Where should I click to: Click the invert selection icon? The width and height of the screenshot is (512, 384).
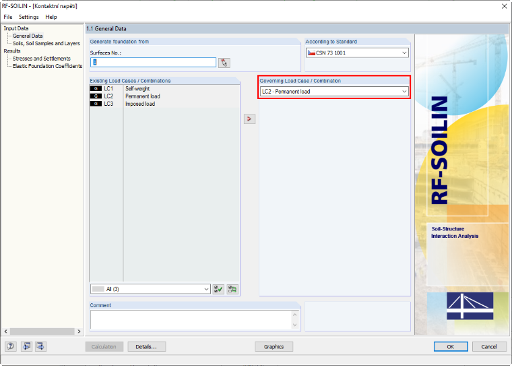pos(232,289)
